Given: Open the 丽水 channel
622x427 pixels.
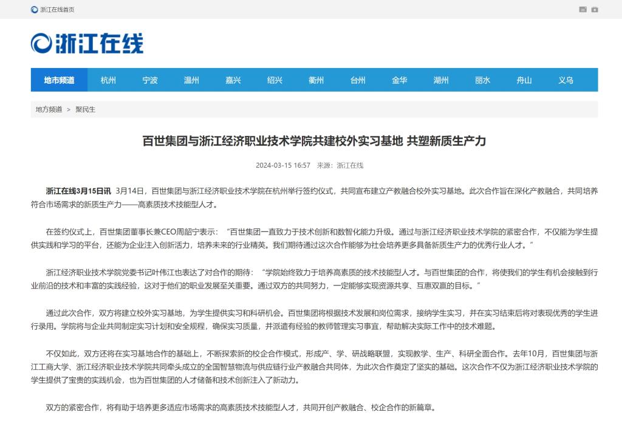Looking at the screenshot, I should coord(483,80).
